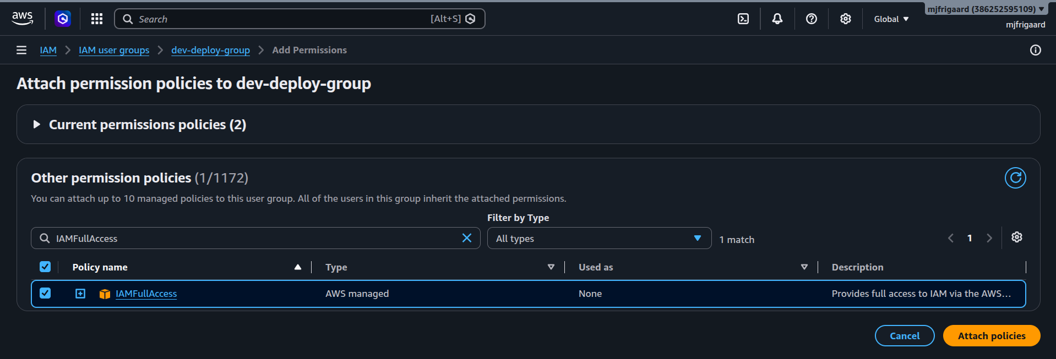Click the top console Search field
The image size is (1056, 359).
[300, 19]
